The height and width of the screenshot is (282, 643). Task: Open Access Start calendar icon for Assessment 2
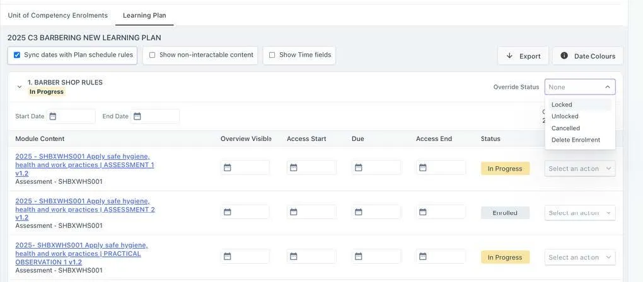coord(294,212)
